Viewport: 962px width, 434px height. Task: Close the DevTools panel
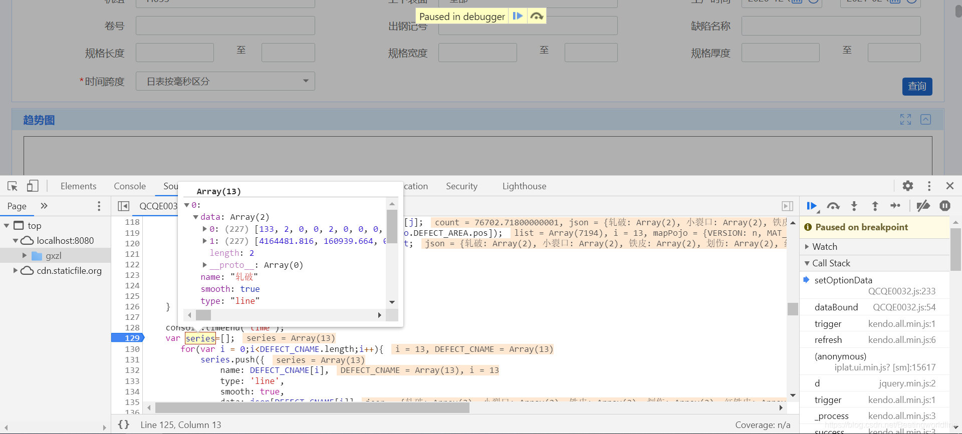949,186
